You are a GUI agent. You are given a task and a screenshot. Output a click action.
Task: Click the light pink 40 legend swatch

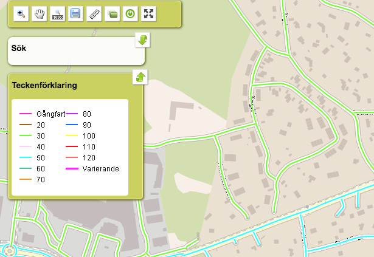[26, 146]
